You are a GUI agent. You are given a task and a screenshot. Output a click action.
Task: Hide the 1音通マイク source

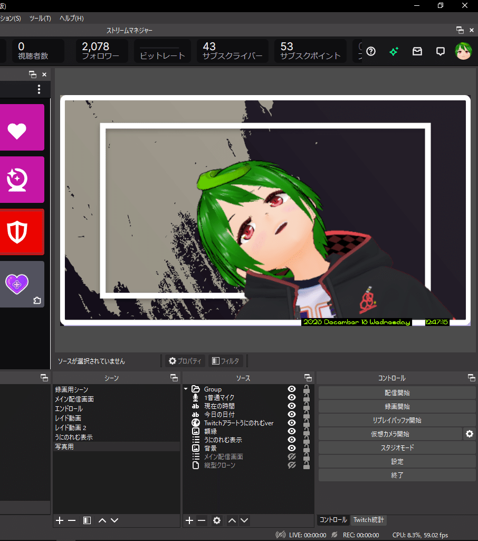click(292, 397)
